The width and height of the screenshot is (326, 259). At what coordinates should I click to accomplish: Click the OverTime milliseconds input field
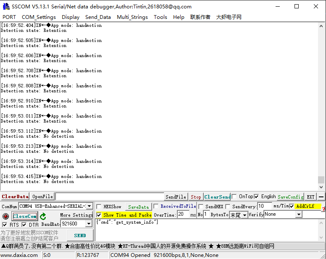pyautogui.click(x=183, y=215)
